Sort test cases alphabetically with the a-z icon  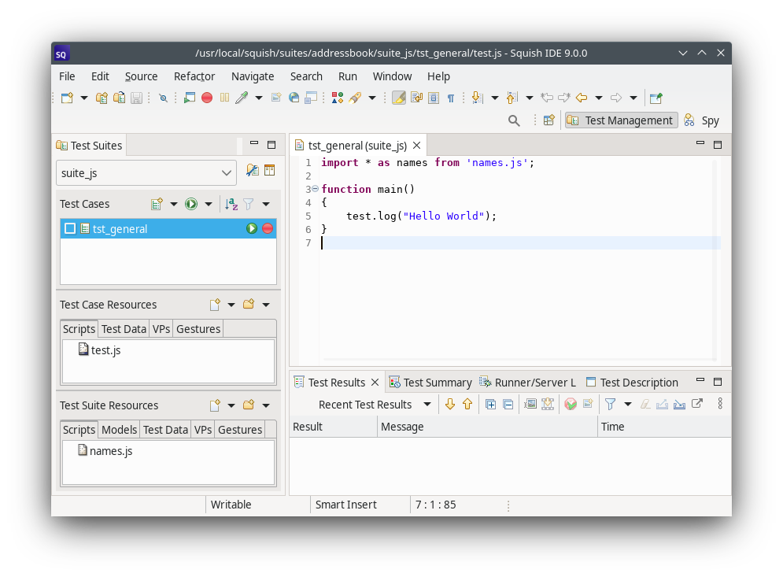(x=231, y=204)
